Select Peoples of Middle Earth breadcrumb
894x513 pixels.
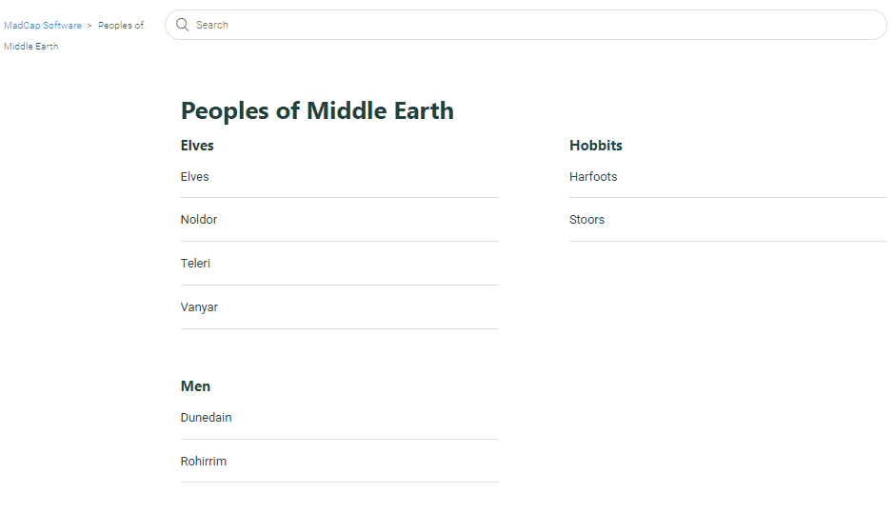(73, 35)
